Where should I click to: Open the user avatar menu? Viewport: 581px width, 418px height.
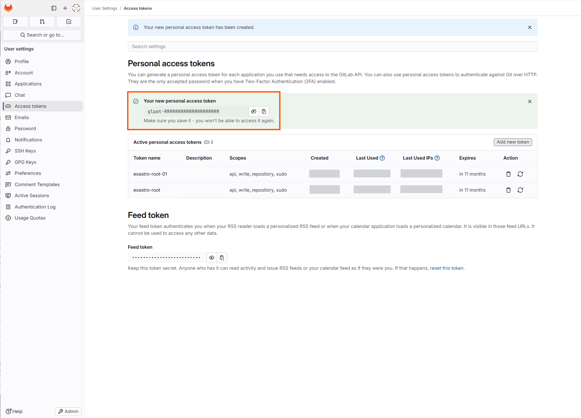pyautogui.click(x=76, y=8)
